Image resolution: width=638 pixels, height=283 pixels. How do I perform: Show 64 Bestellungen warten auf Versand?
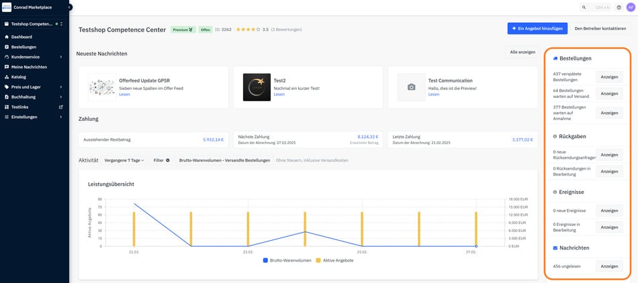coord(609,93)
